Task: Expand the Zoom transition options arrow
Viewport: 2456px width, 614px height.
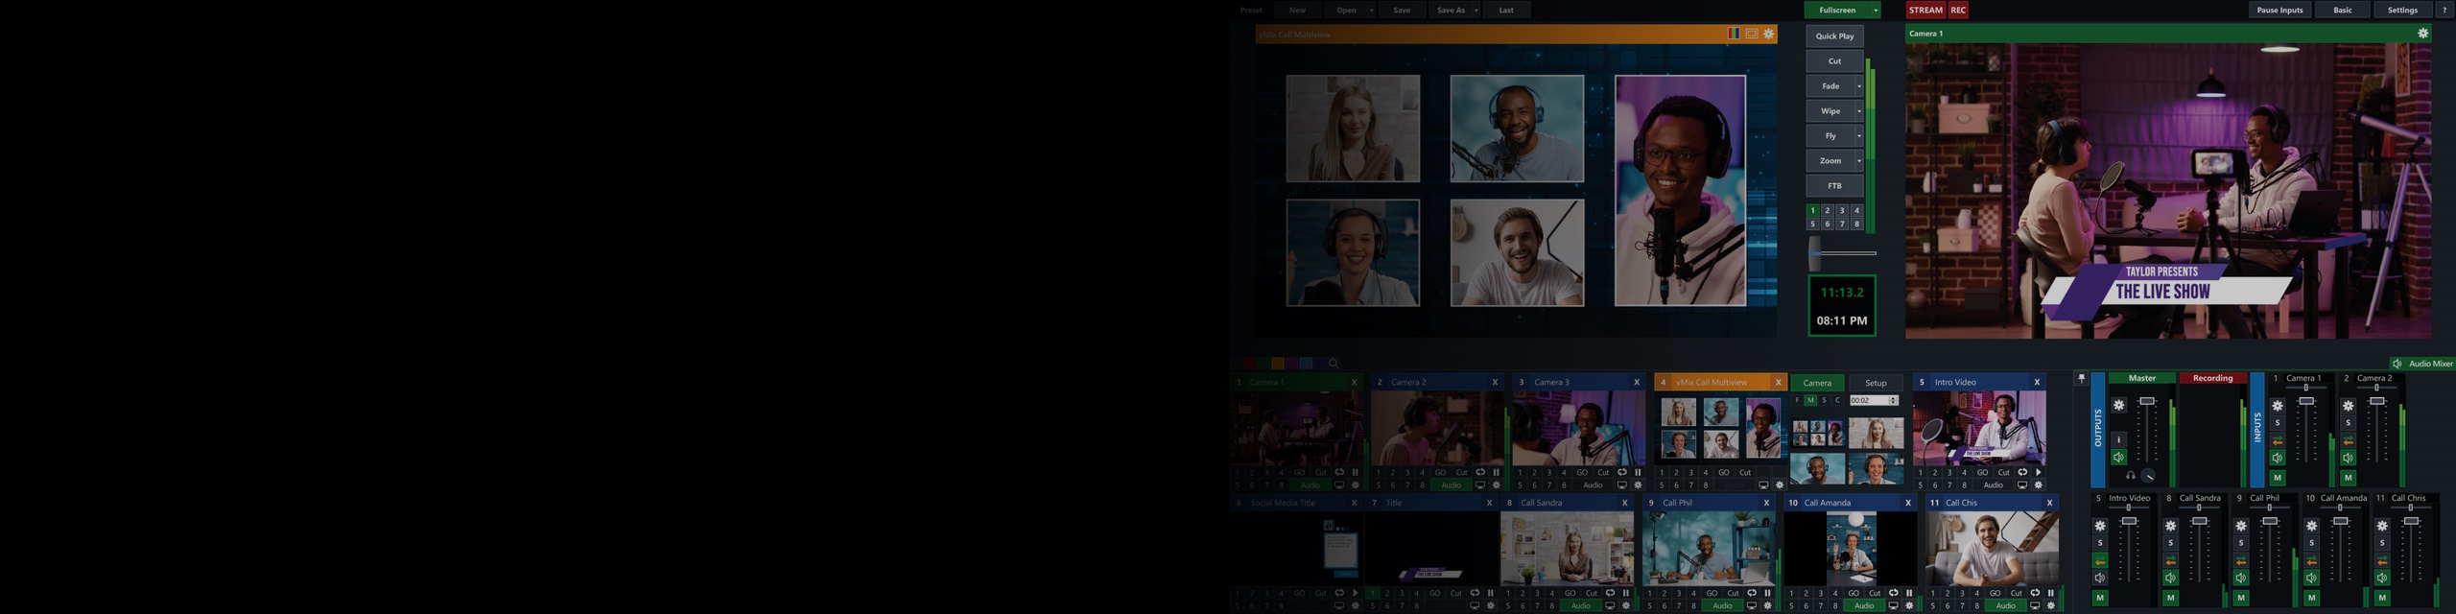Action: 1858,161
